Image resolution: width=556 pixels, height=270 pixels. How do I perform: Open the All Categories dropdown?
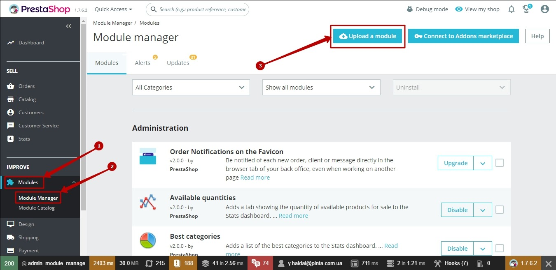(x=191, y=88)
